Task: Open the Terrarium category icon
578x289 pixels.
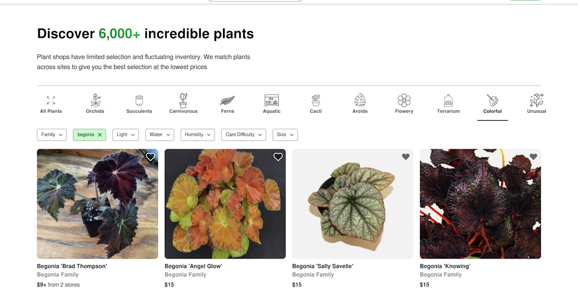Action: [x=448, y=101]
